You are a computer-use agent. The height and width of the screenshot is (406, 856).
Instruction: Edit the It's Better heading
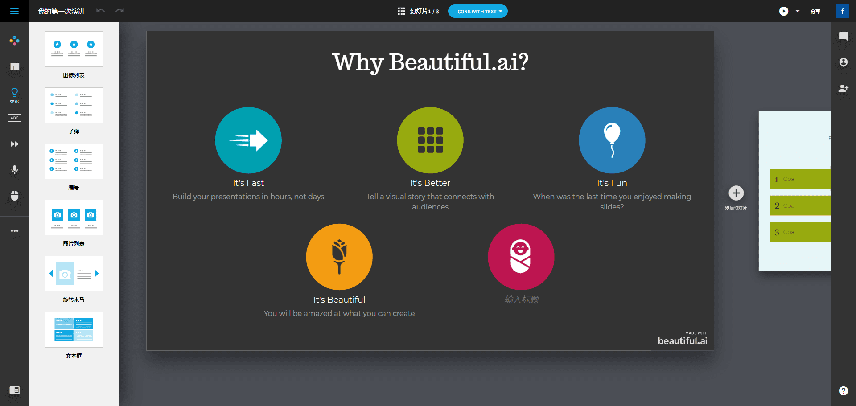(x=430, y=183)
